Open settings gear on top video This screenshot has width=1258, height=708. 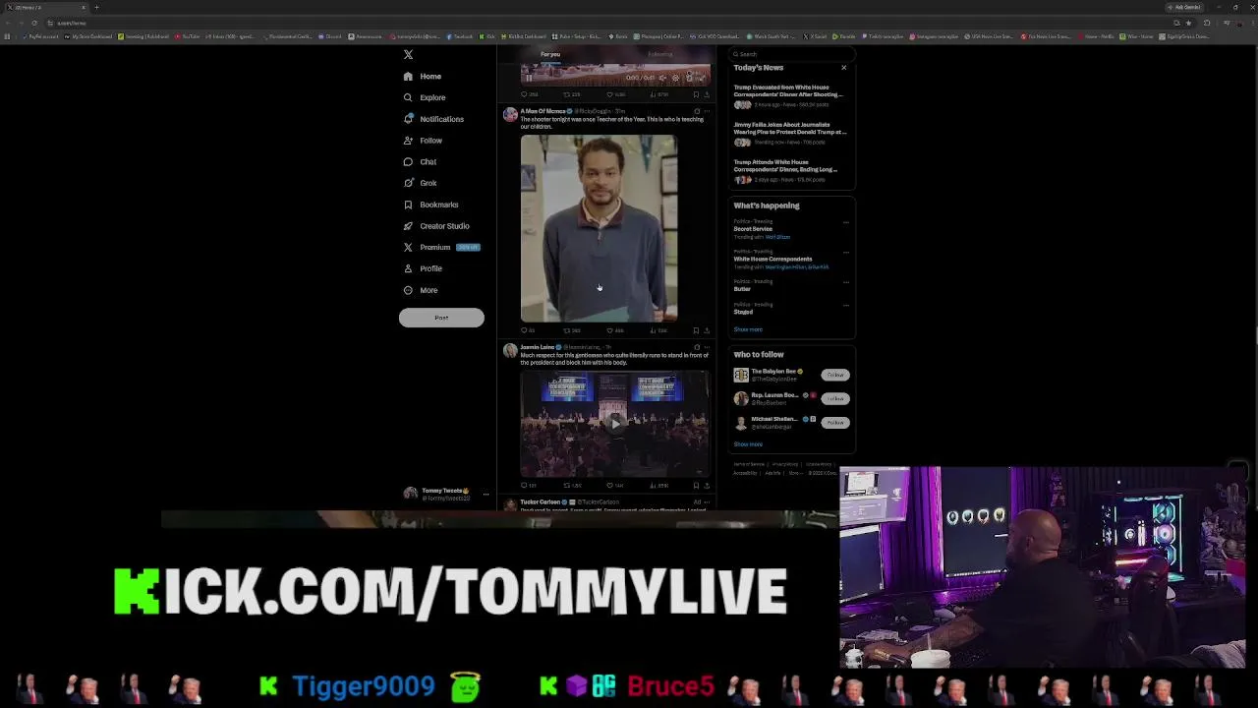point(675,78)
